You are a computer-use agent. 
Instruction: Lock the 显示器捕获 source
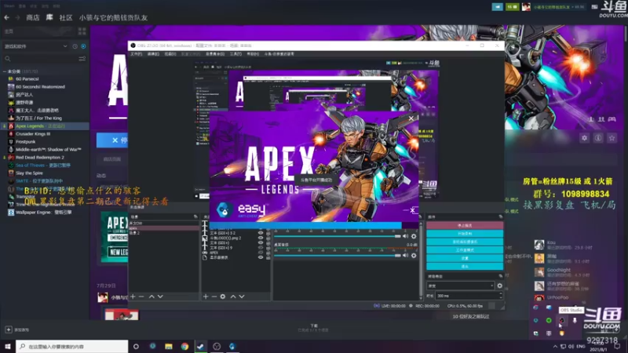click(x=268, y=257)
